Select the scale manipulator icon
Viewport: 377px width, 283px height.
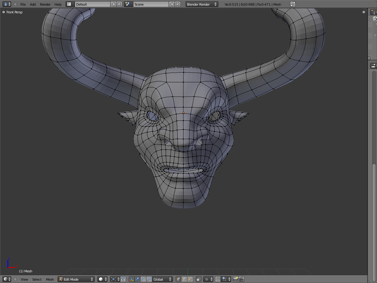[149, 279]
